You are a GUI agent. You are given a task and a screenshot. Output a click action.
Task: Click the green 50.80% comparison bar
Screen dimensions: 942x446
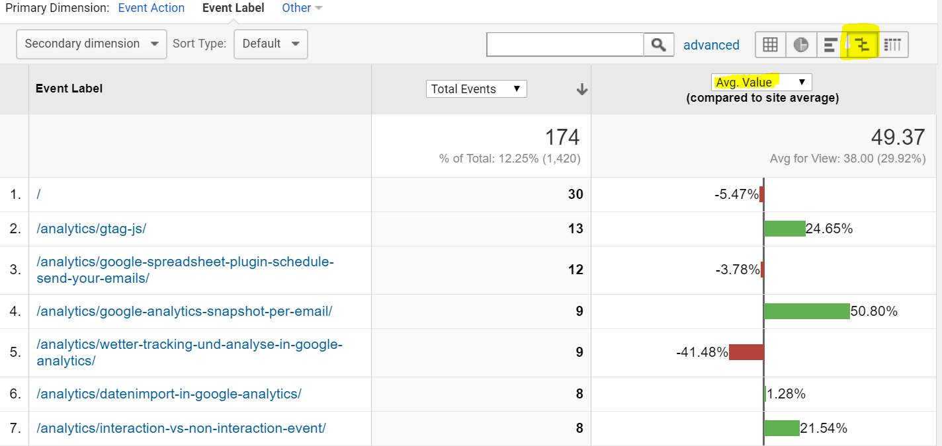(x=806, y=311)
